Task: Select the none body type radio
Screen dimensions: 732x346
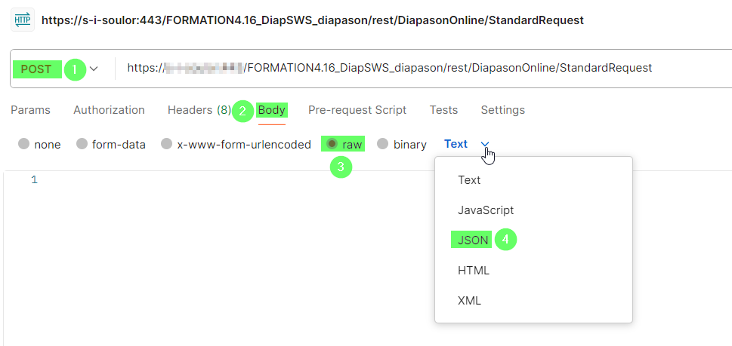Action: 24,144
